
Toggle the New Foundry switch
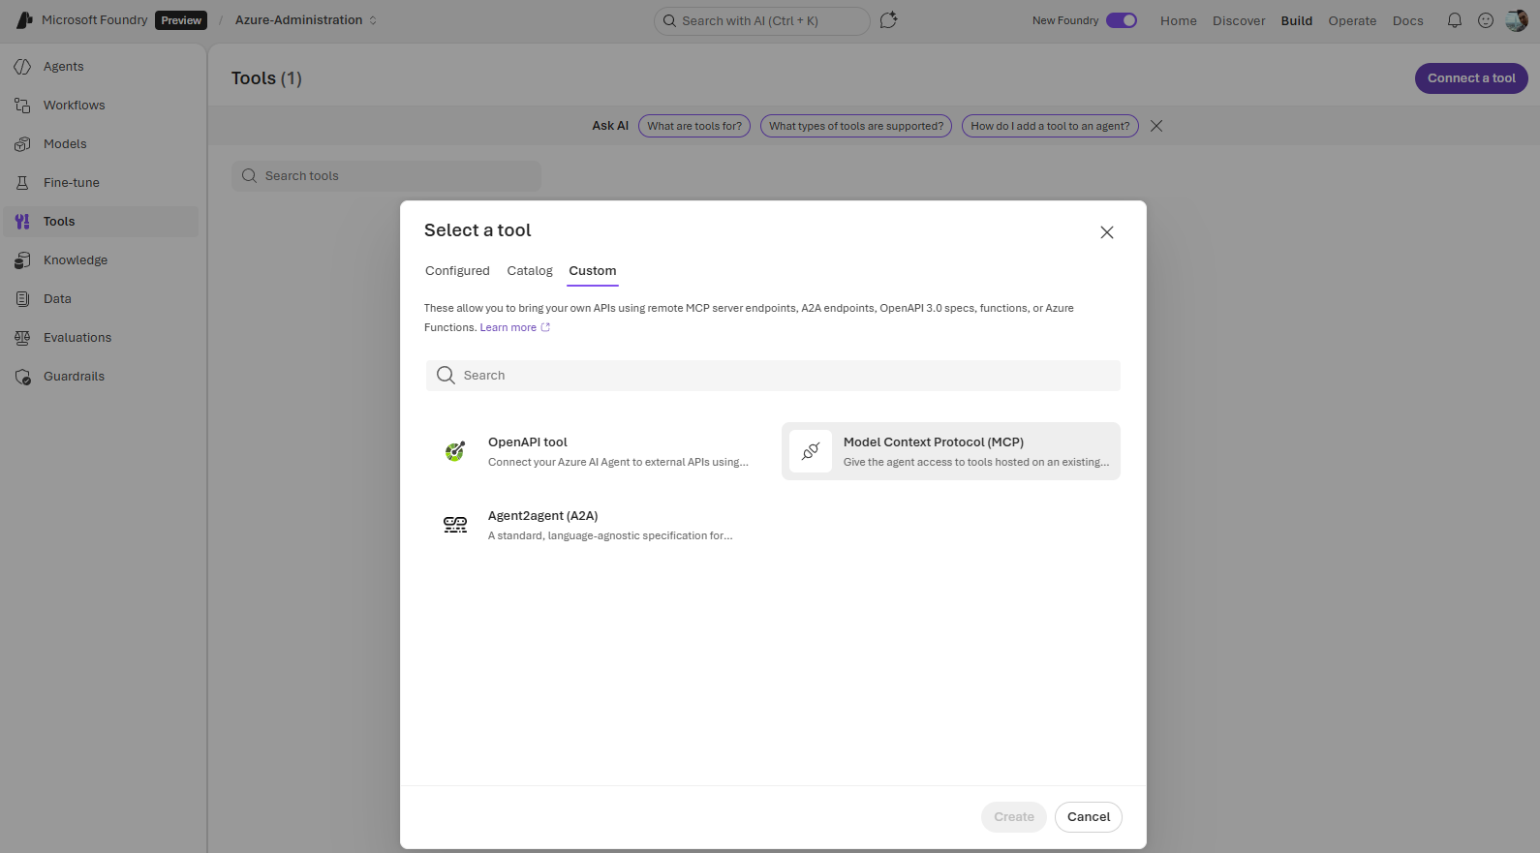click(x=1121, y=20)
